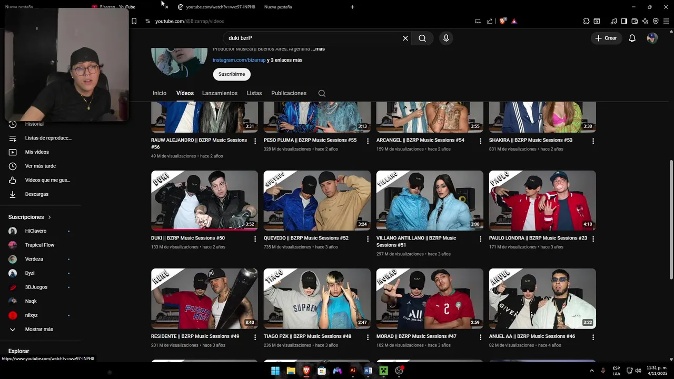Click the Windows Start button

(275, 371)
